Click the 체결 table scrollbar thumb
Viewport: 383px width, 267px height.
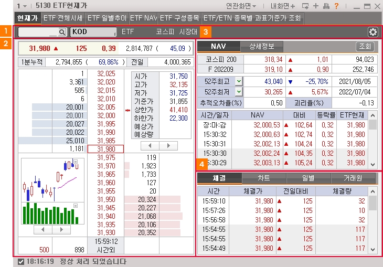[x=373, y=203]
